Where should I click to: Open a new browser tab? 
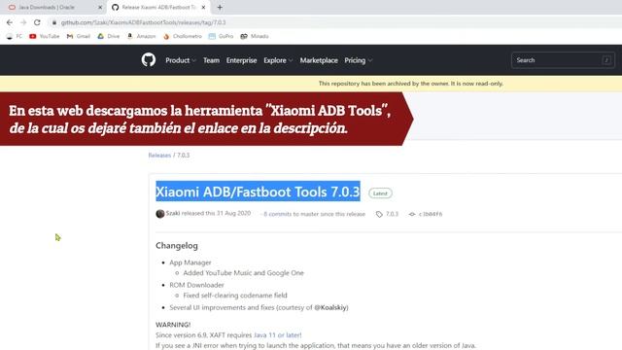pyautogui.click(x=220, y=7)
